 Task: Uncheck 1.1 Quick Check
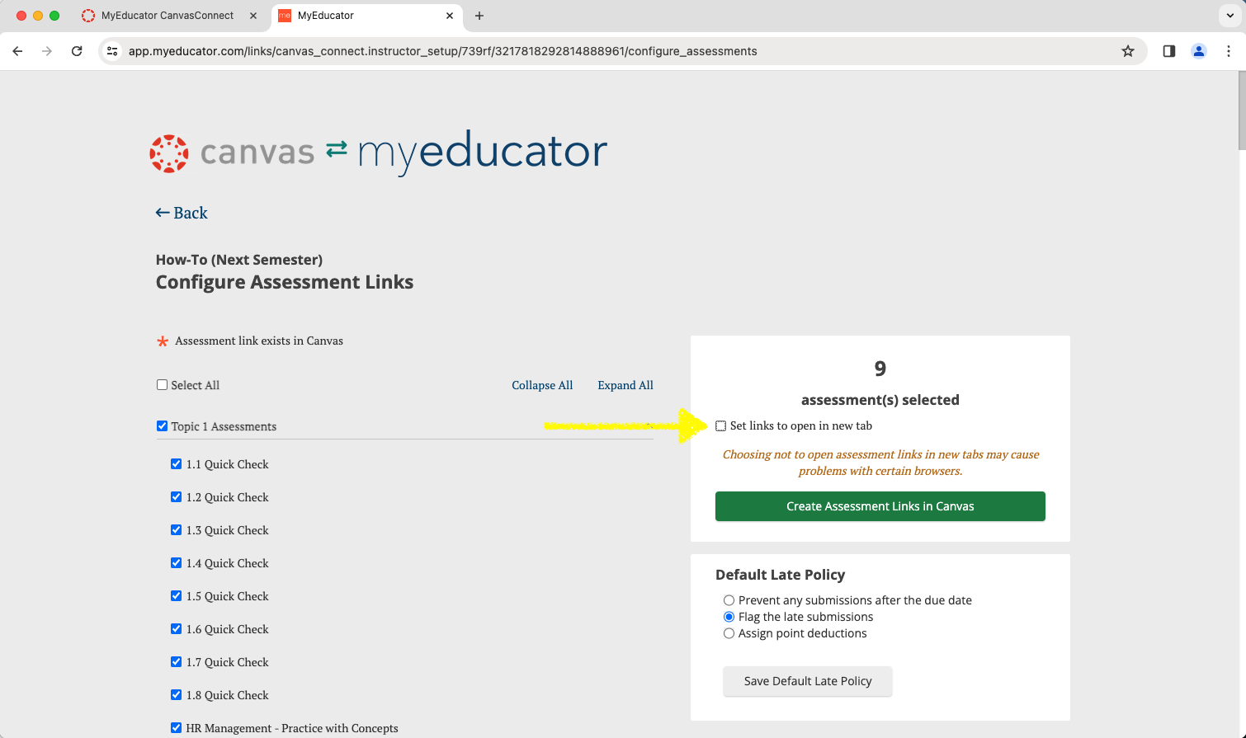pos(176,464)
